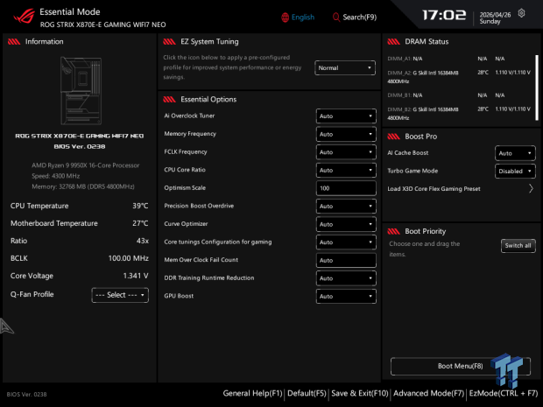This screenshot has width=543, height=407.
Task: Click Save & Exit(F10)
Action: 359,393
